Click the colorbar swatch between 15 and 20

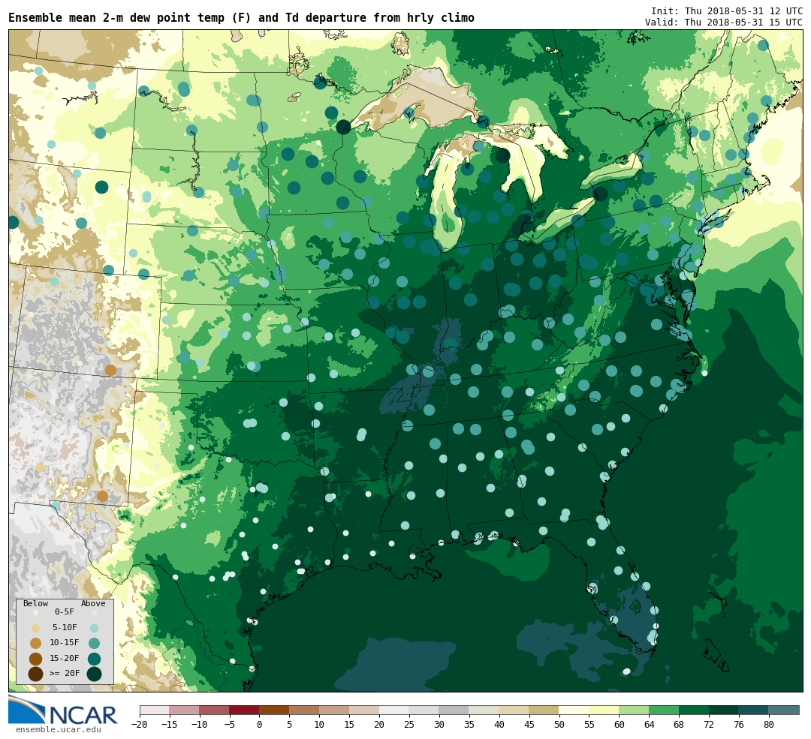tap(364, 710)
